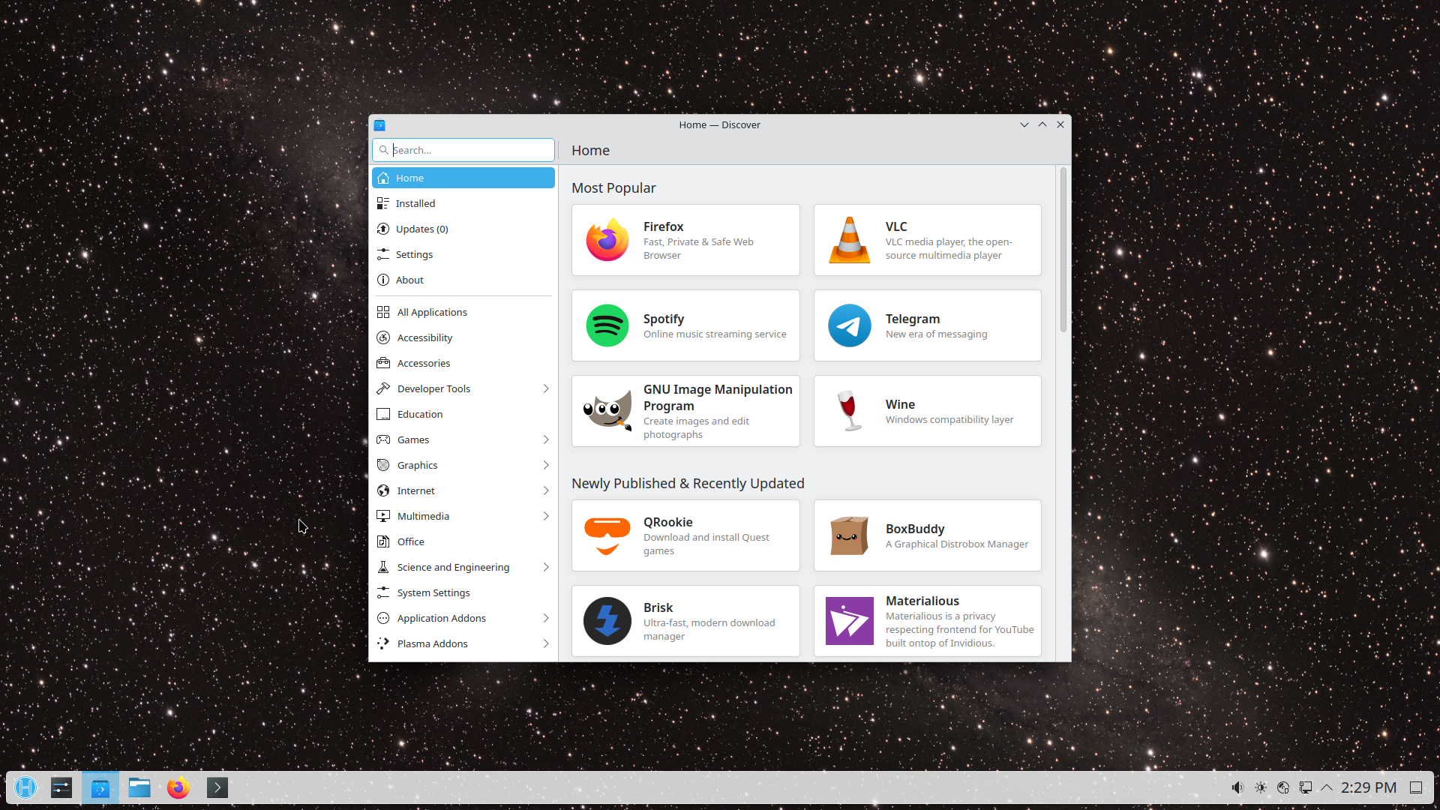
Task: Open the terminal launcher in taskbar
Action: coord(217,787)
